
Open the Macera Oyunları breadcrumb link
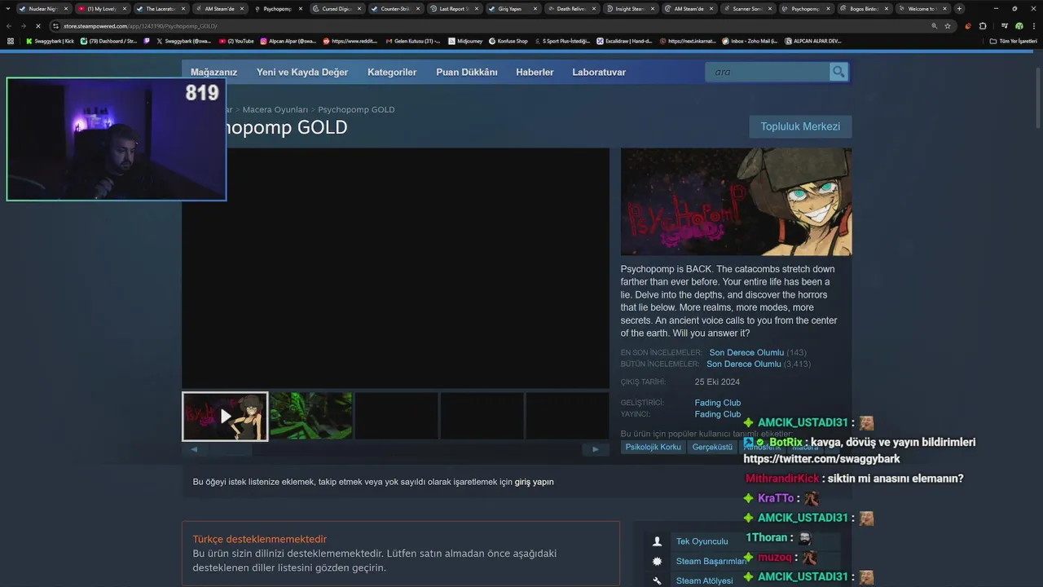[x=275, y=109]
